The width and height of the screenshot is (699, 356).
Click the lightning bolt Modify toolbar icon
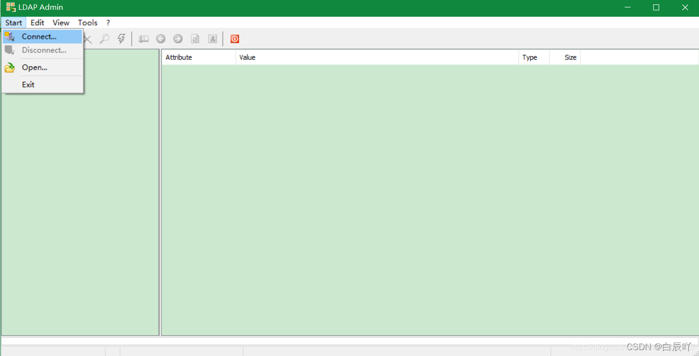[122, 39]
